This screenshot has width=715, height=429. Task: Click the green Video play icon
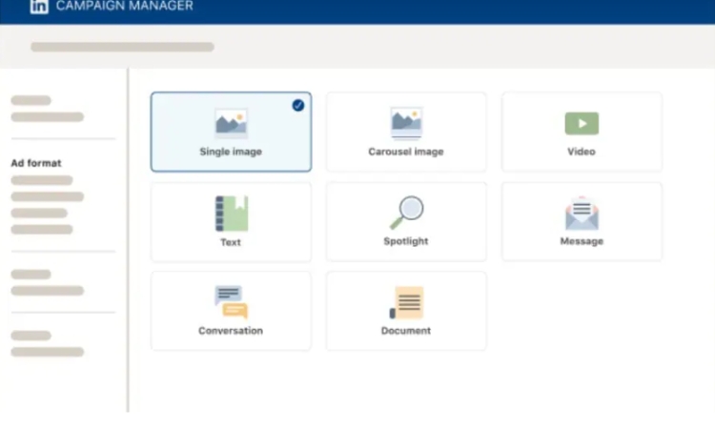click(x=582, y=123)
